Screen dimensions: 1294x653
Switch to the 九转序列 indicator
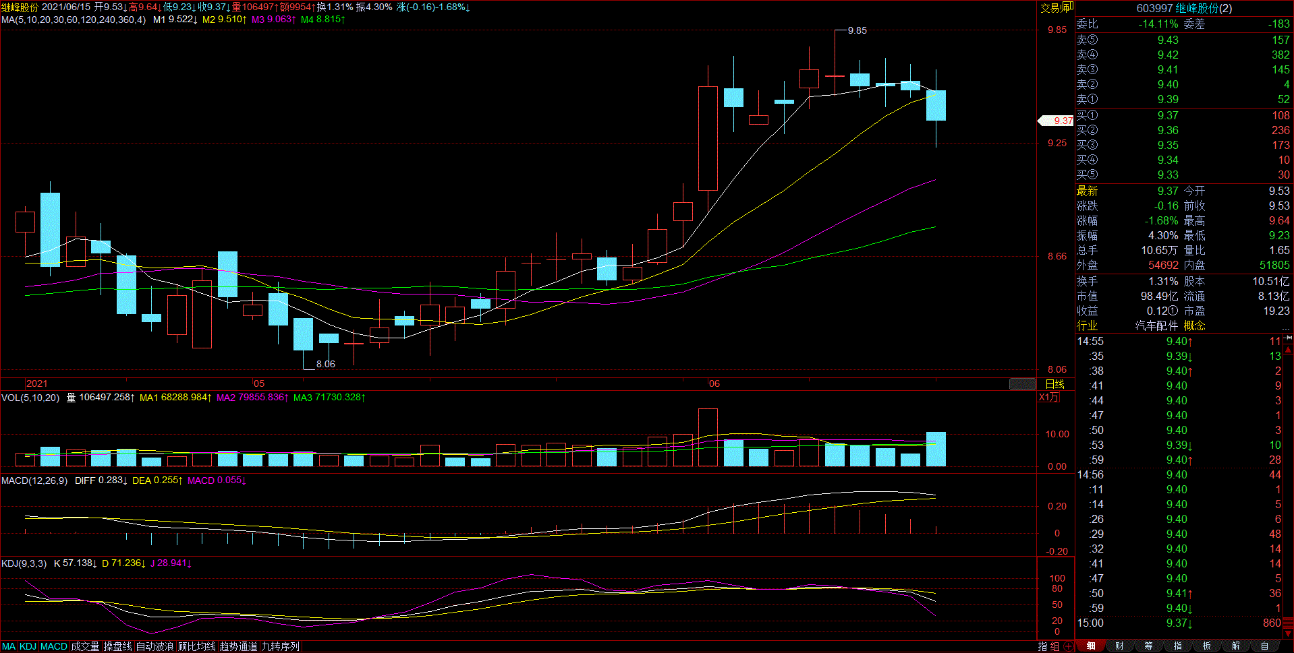coord(280,646)
